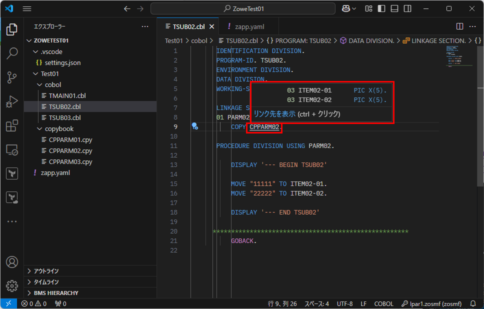
Task: Open the Search view in activity bar
Action: point(12,53)
